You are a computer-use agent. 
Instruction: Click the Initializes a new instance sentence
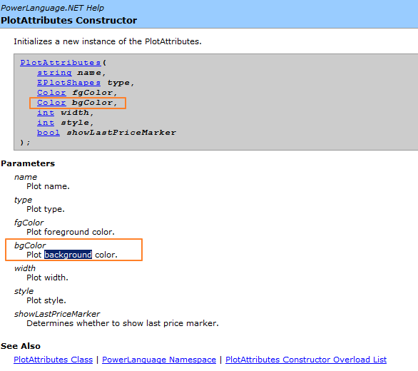point(108,41)
